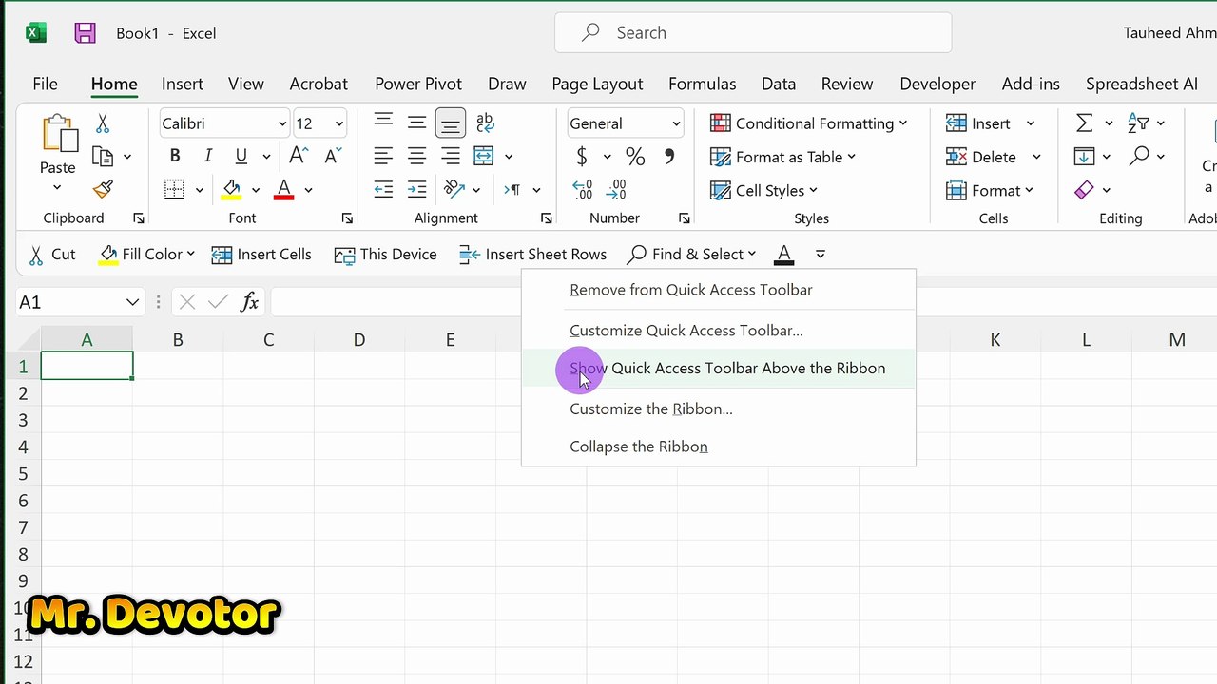Click the Increase Decimal icon
This screenshot has width=1217, height=684.
point(582,190)
